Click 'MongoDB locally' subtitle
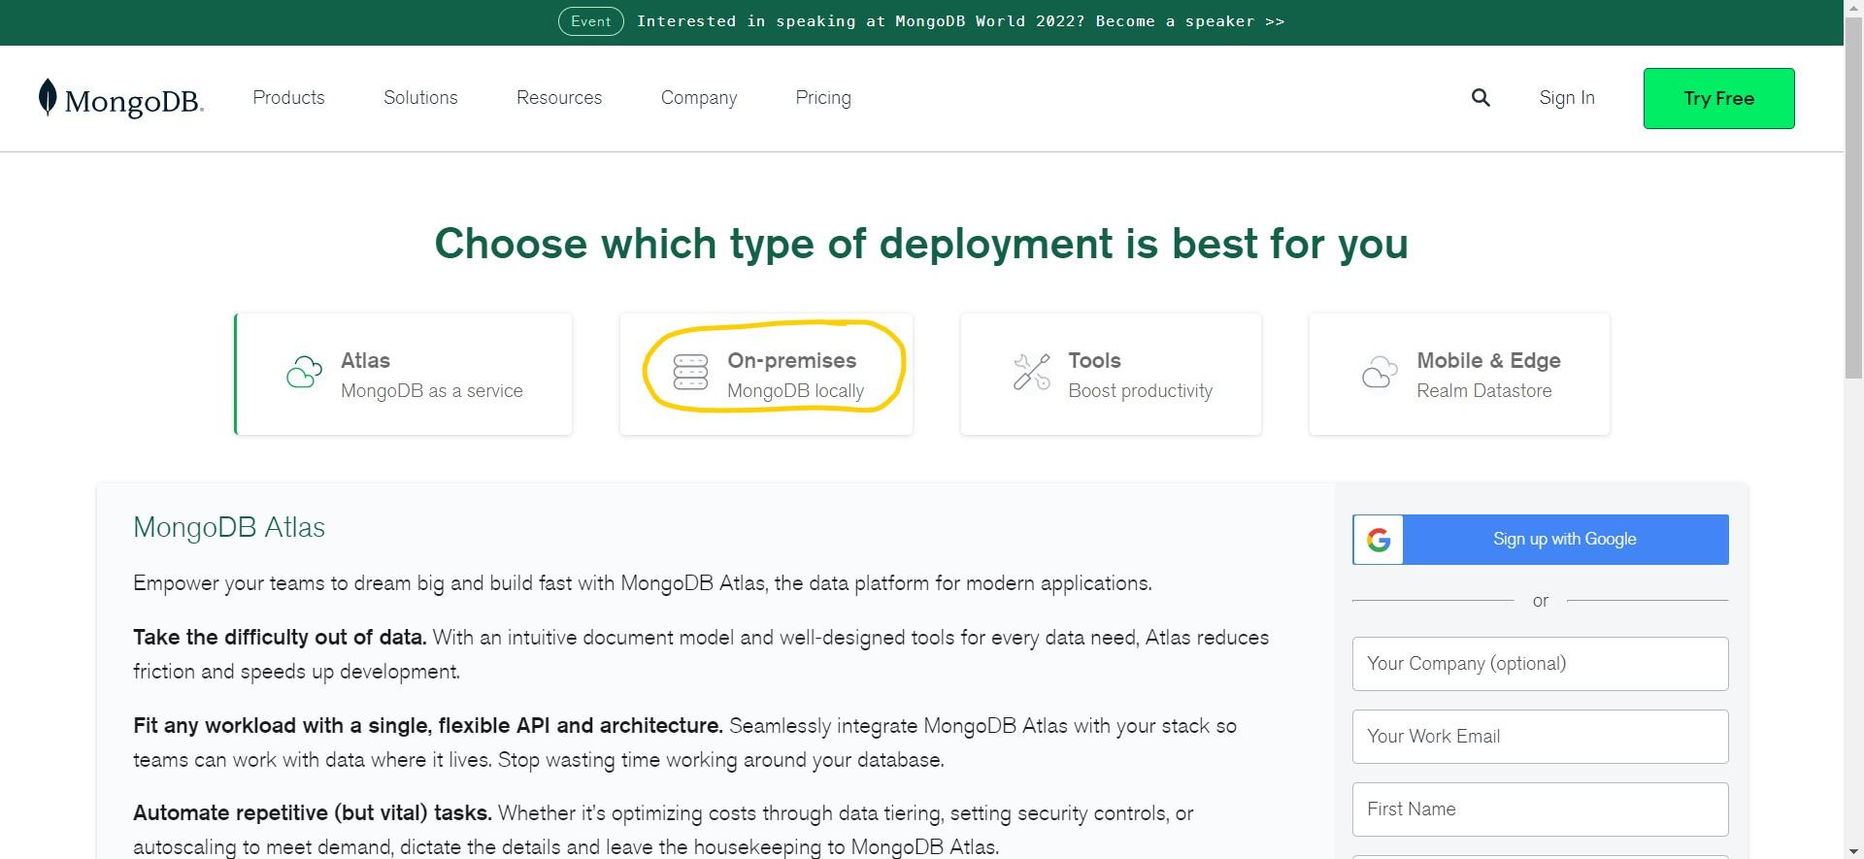Screen dimensions: 1864x859 pos(795,391)
